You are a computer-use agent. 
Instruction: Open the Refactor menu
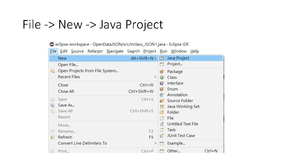(x=95, y=51)
